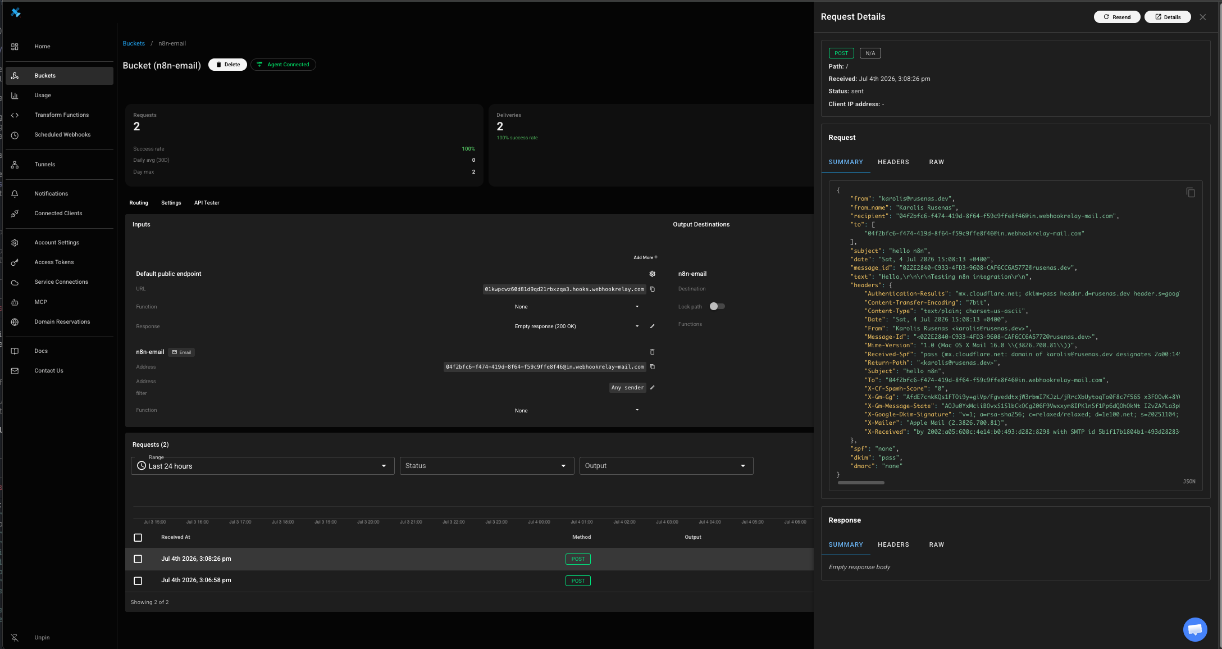Screen dimensions: 1222x649
Task: Open the Range Last 24 hours dropdown
Action: [263, 466]
